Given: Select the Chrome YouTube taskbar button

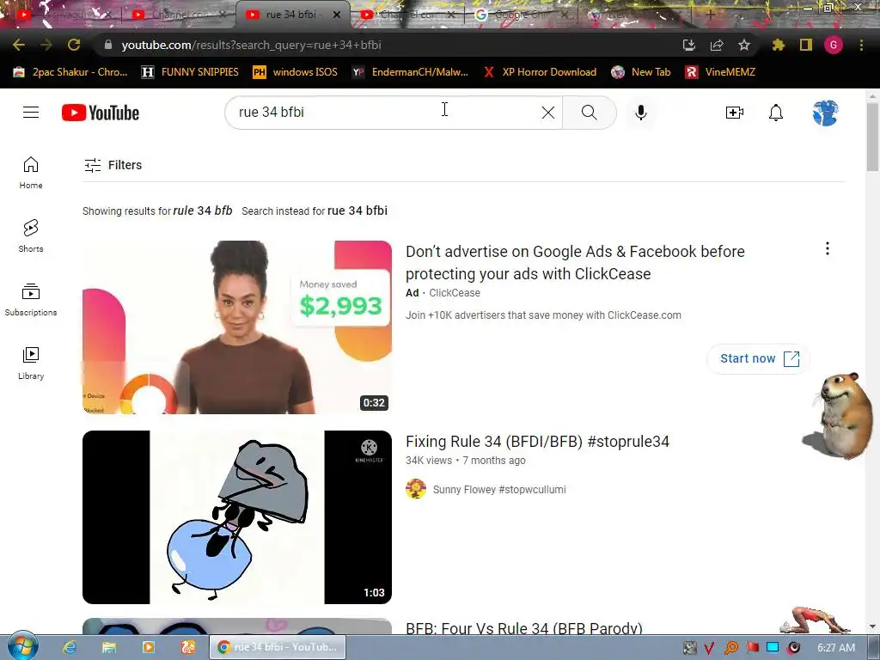Looking at the screenshot, I should click(278, 647).
